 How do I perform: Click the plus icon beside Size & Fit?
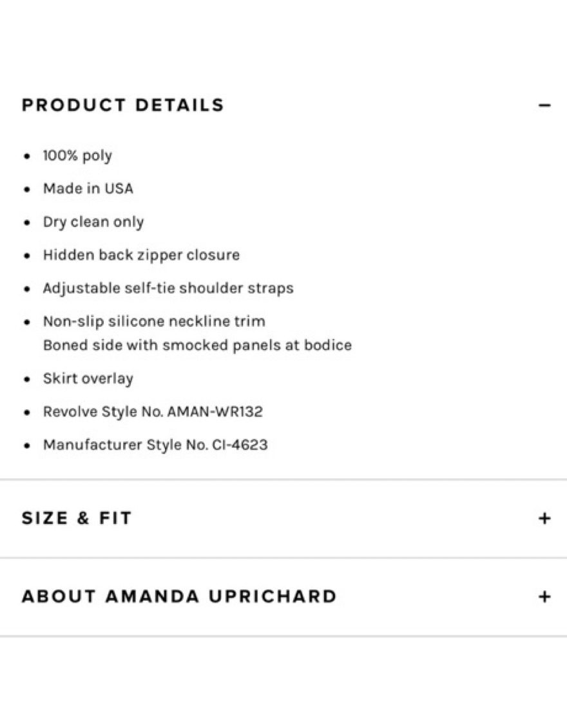click(x=544, y=518)
